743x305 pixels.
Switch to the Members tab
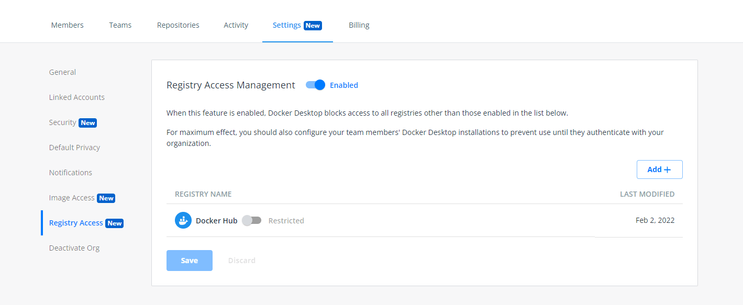(67, 25)
